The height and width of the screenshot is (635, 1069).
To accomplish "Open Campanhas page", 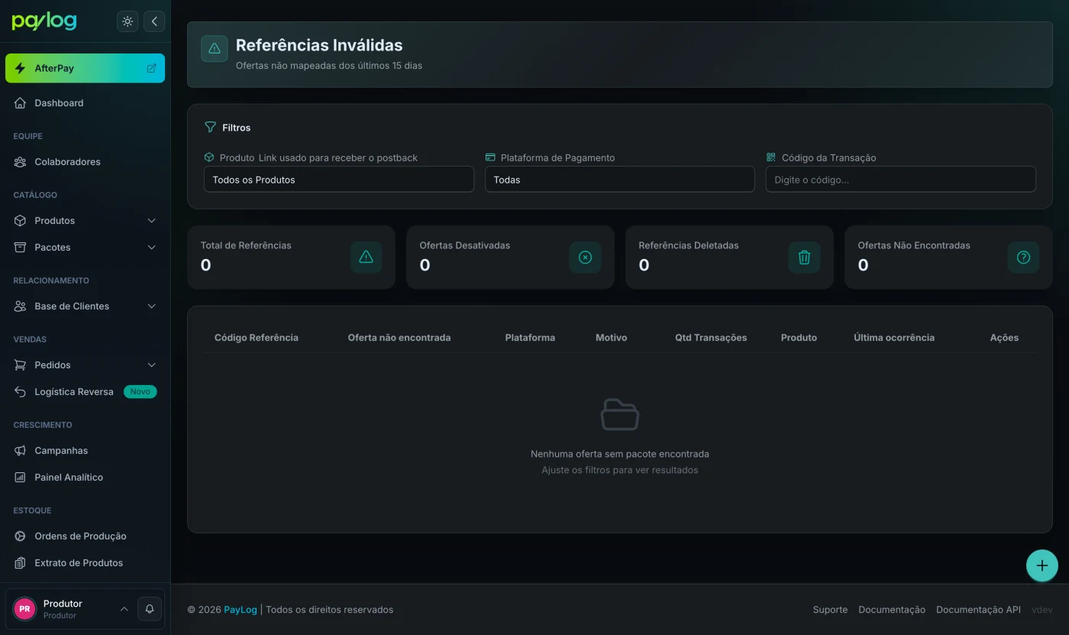I will click(85, 451).
